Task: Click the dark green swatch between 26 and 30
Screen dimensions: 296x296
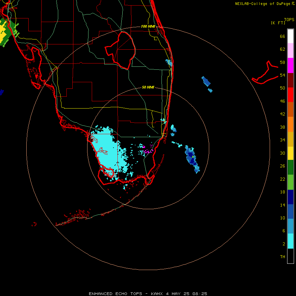Action: tap(290, 167)
